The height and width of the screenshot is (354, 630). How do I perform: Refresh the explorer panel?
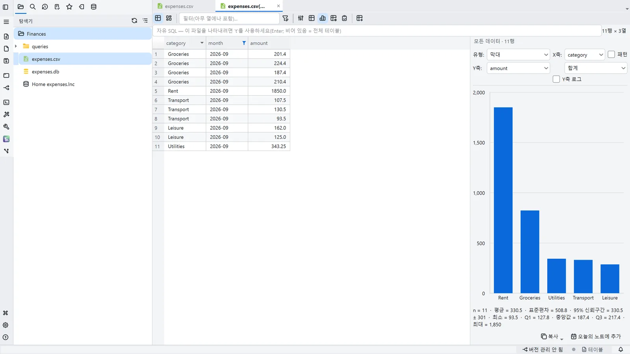[134, 21]
